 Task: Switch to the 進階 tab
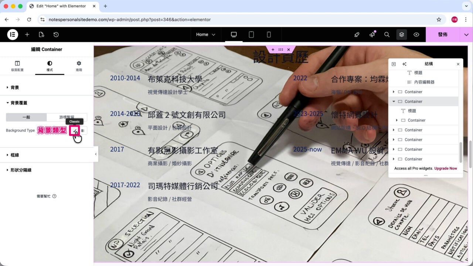(x=79, y=66)
